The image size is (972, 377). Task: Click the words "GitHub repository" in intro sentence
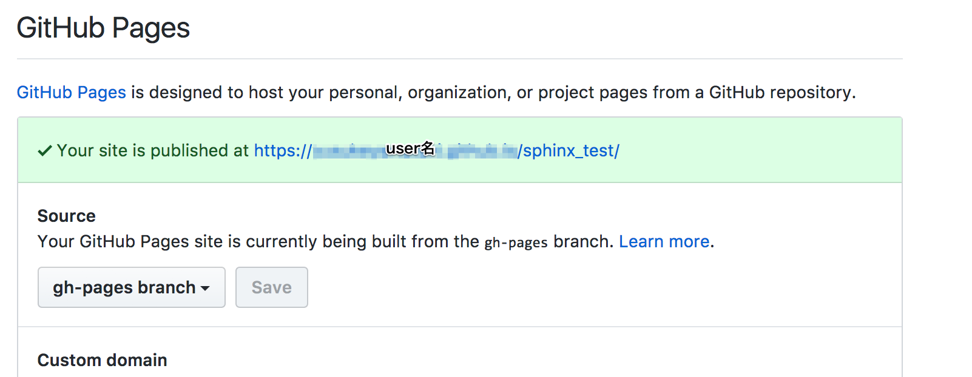(781, 92)
